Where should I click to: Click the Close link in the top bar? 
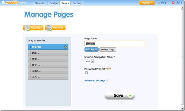[x=177, y=2]
